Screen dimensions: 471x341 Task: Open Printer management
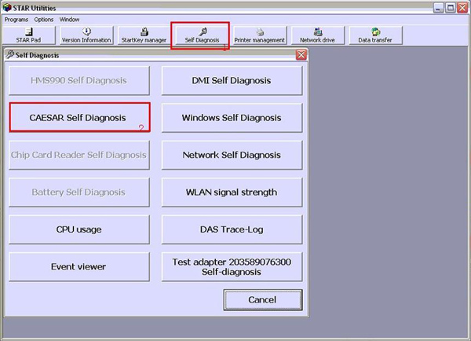tap(260, 35)
